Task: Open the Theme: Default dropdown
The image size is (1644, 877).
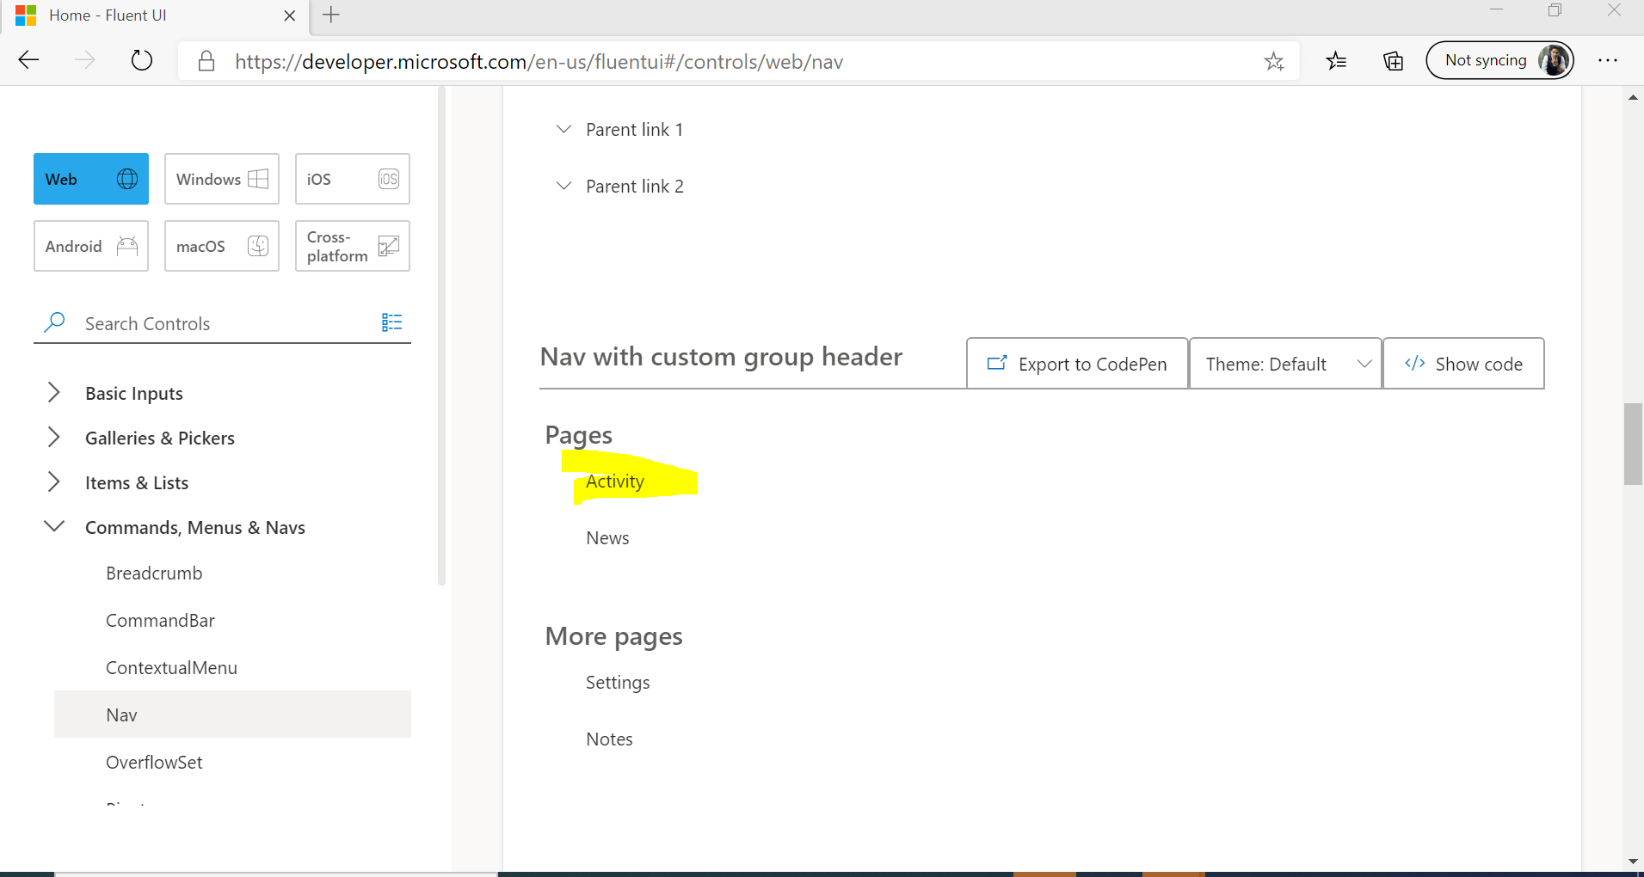Action: [1285, 364]
